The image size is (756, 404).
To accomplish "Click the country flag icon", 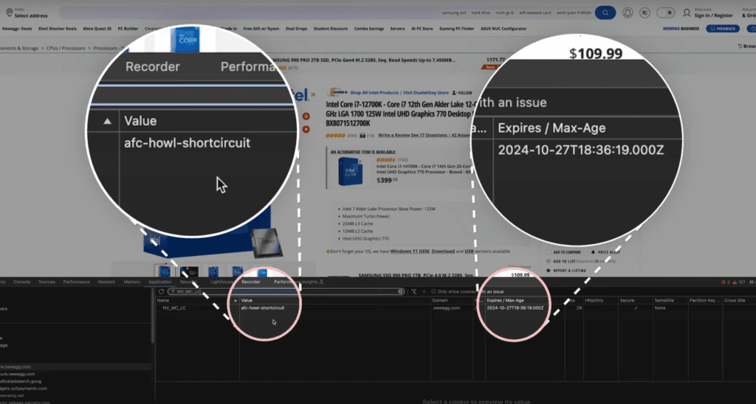I will pyautogui.click(x=645, y=13).
